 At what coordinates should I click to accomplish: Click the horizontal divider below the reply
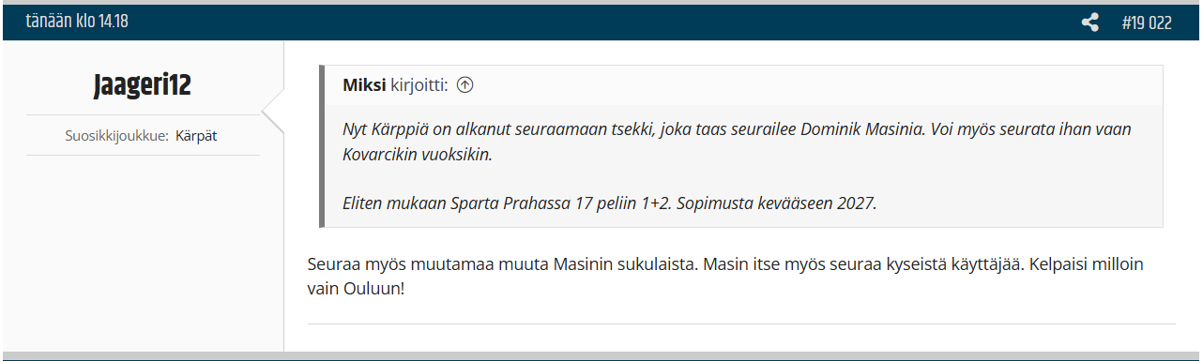coord(741,324)
